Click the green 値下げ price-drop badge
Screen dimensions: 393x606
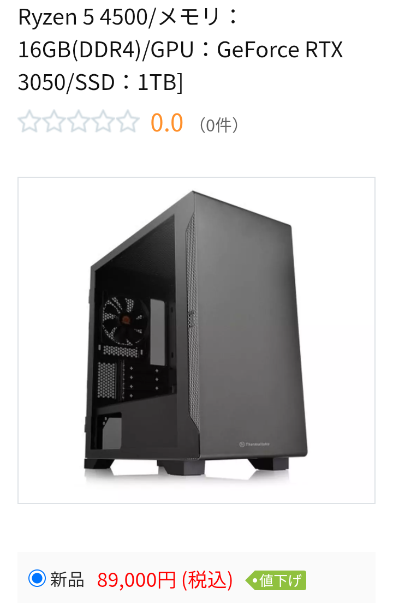click(276, 580)
